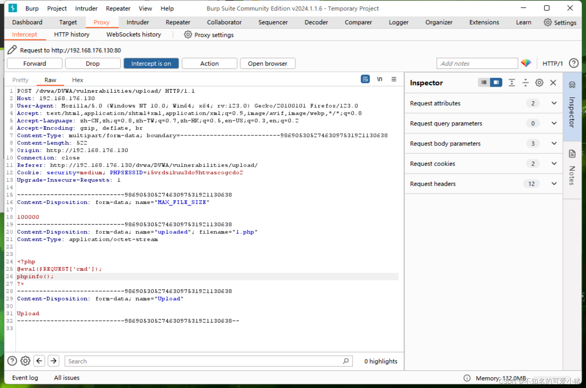Switch Inspector to side-by-side layout view

pos(496,82)
